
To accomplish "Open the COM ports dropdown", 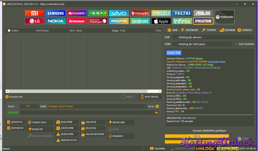I will point(202,44).
